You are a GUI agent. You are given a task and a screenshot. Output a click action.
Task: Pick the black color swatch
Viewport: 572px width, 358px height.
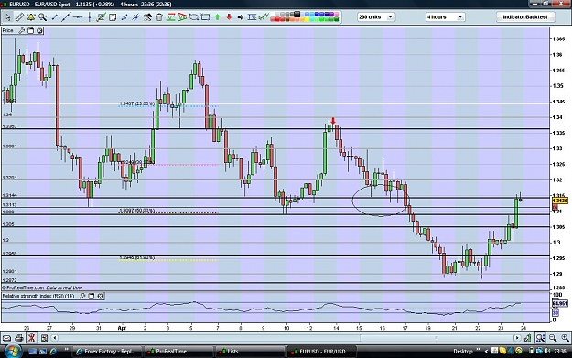tap(297, 15)
